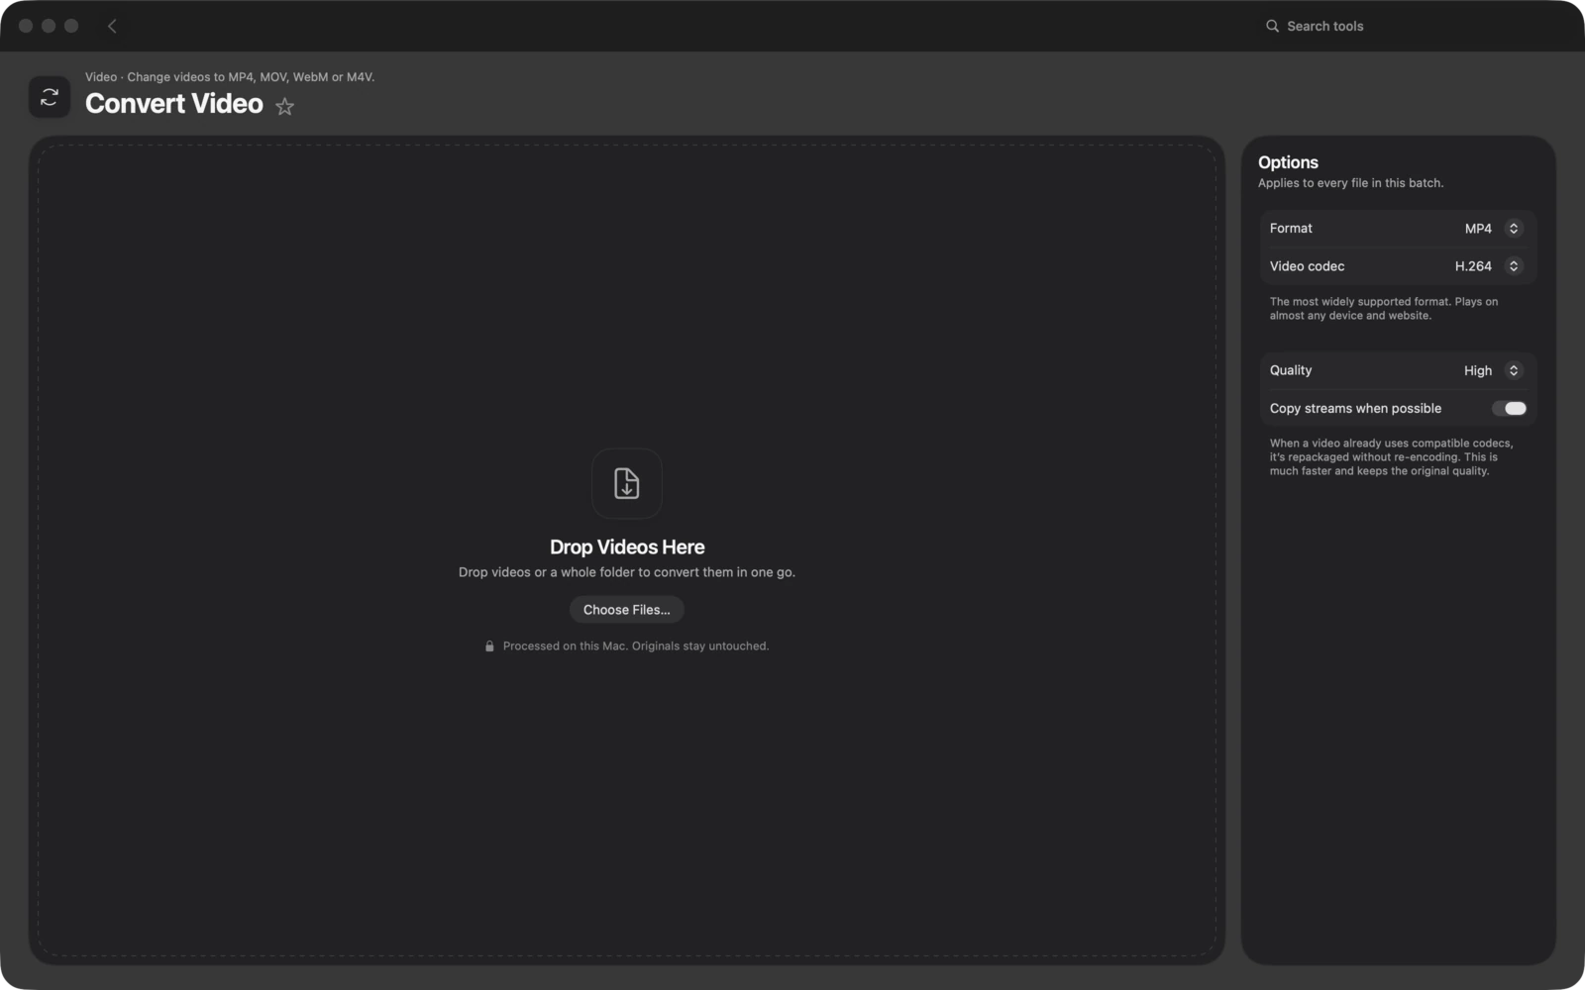
Task: Open the Video codec dropdown showing H.264
Action: pos(1488,266)
